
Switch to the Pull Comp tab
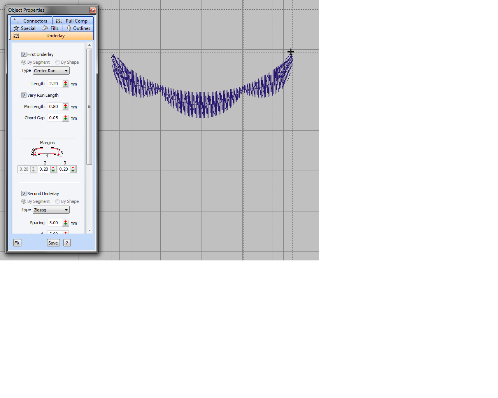73,21
